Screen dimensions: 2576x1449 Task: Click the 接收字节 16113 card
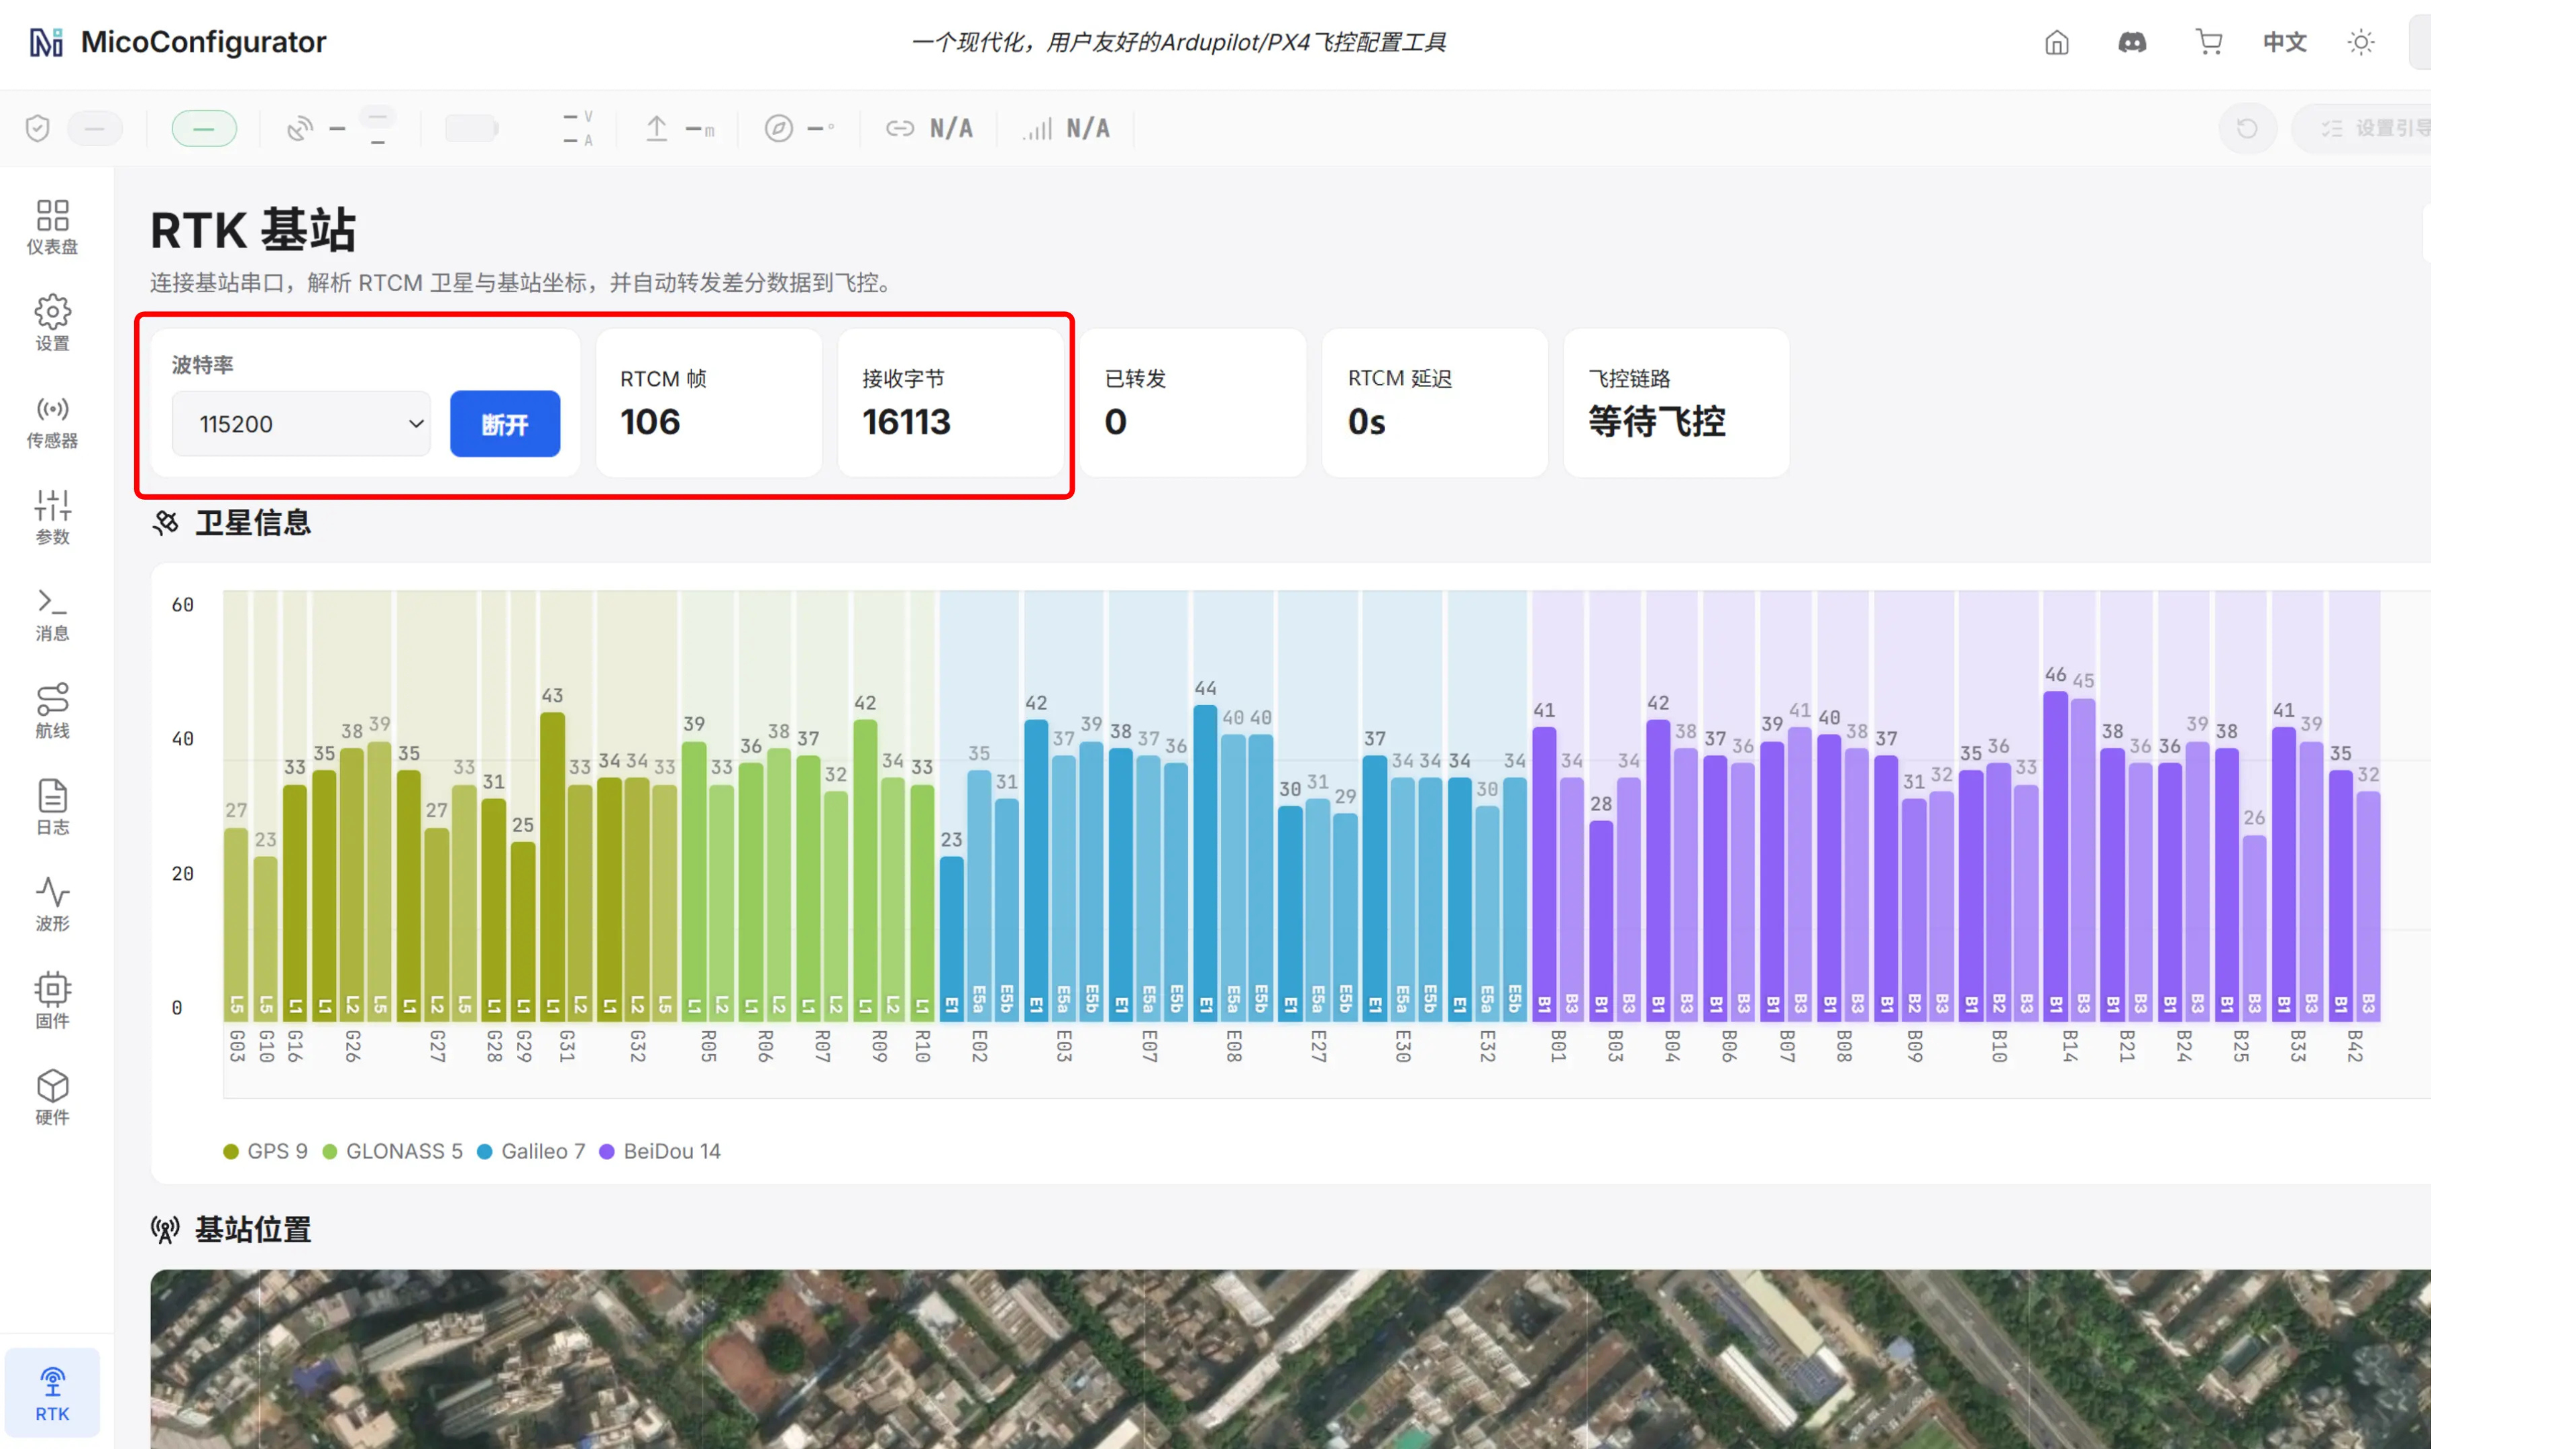(950, 403)
